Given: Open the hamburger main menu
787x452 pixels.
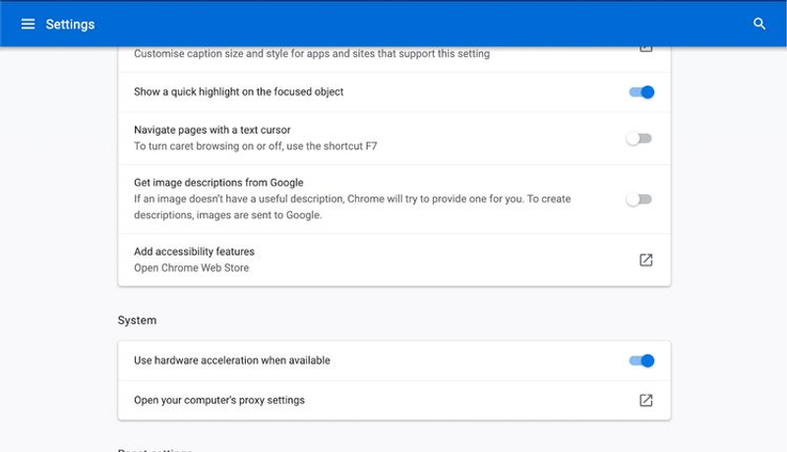Looking at the screenshot, I should (x=29, y=24).
